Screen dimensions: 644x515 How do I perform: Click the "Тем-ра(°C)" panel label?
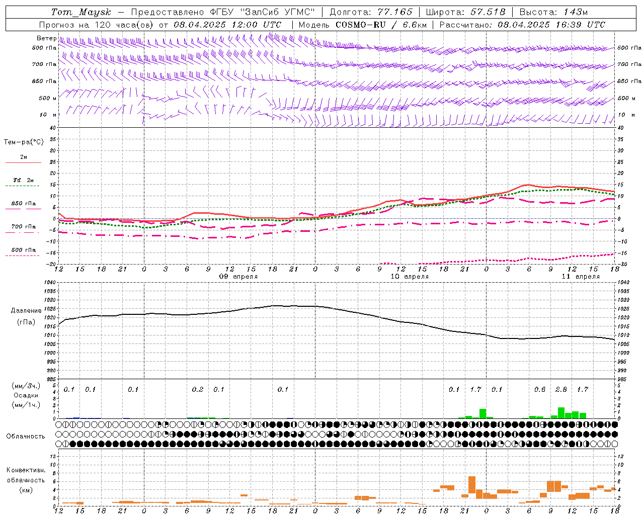(24, 142)
